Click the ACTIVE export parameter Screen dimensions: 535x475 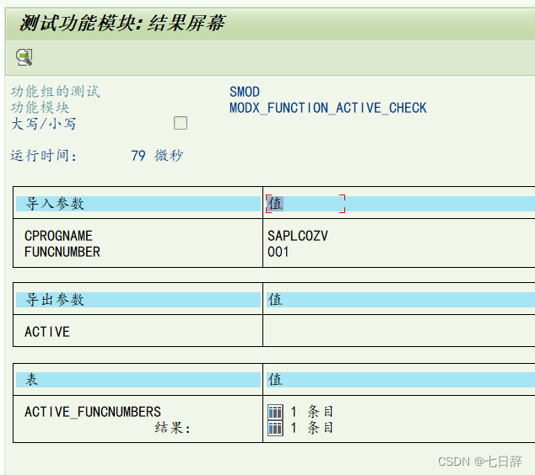coord(47,332)
